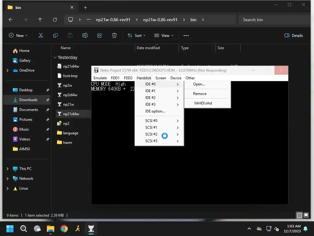Expand Network tree node
Screen dimensions: 314x236
(8, 179)
